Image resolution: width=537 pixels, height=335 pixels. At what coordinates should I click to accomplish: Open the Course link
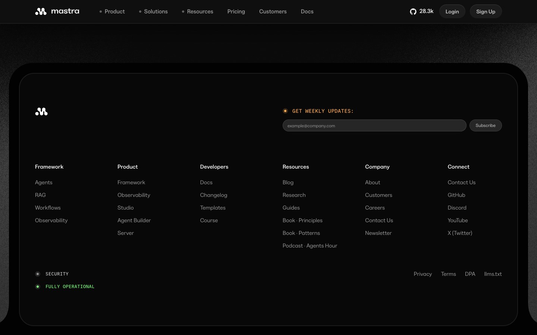(x=209, y=220)
